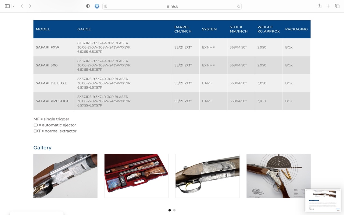The width and height of the screenshot is (344, 215).
Task: Click the SAFARI PRESTIGE gauge list cell
Action: [x=123, y=101]
